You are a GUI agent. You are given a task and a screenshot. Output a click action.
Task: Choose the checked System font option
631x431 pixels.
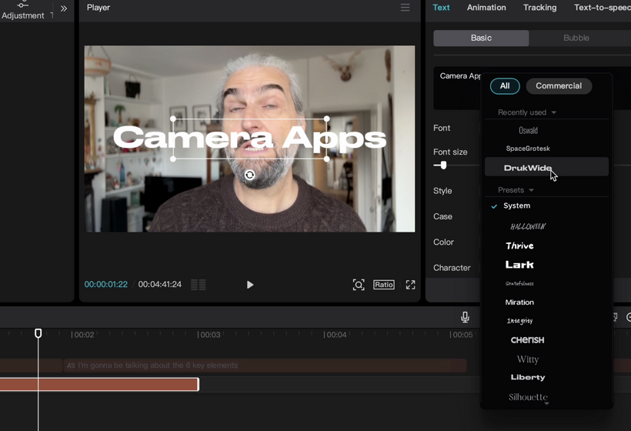click(516, 205)
